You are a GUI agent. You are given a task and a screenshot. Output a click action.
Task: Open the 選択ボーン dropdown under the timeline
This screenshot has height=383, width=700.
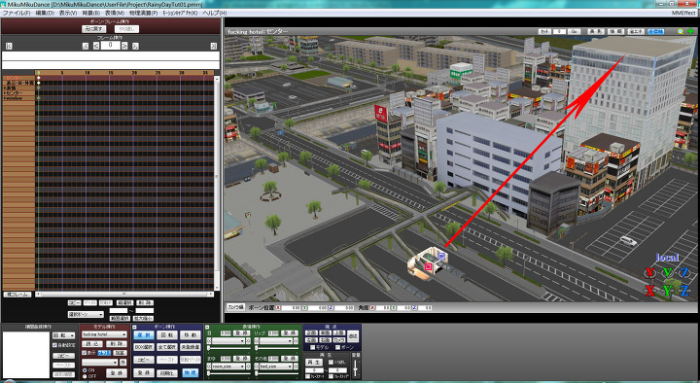tap(86, 315)
